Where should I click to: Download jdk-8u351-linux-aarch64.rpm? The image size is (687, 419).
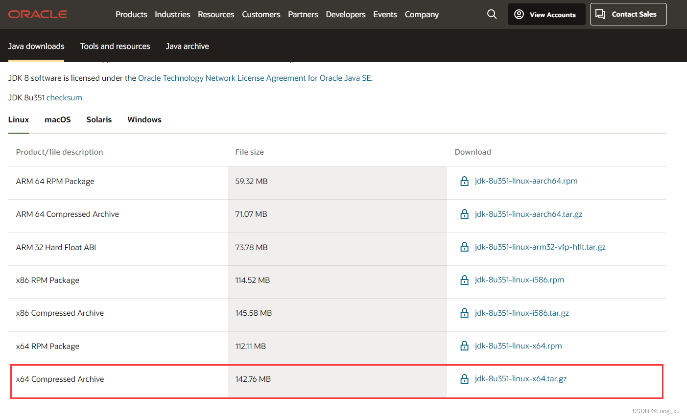click(x=526, y=181)
